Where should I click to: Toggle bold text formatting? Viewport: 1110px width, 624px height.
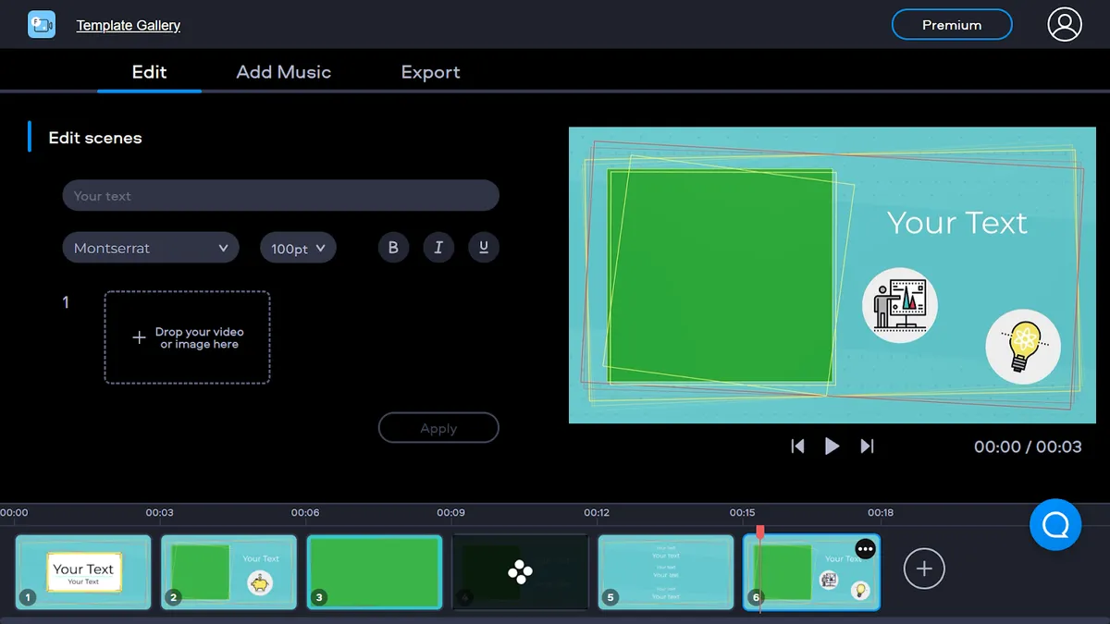393,248
